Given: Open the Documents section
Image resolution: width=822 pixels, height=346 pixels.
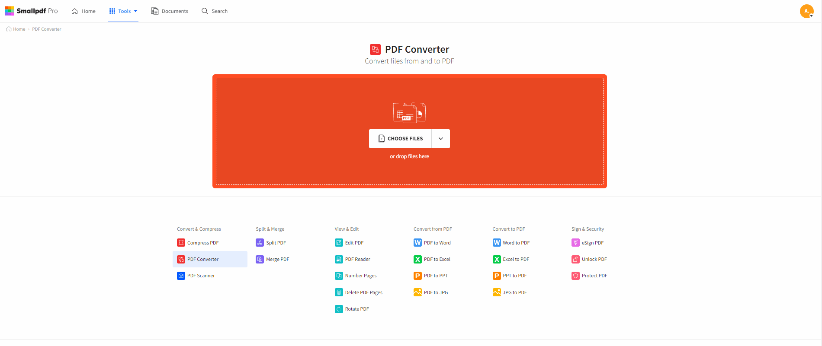Looking at the screenshot, I should point(170,11).
